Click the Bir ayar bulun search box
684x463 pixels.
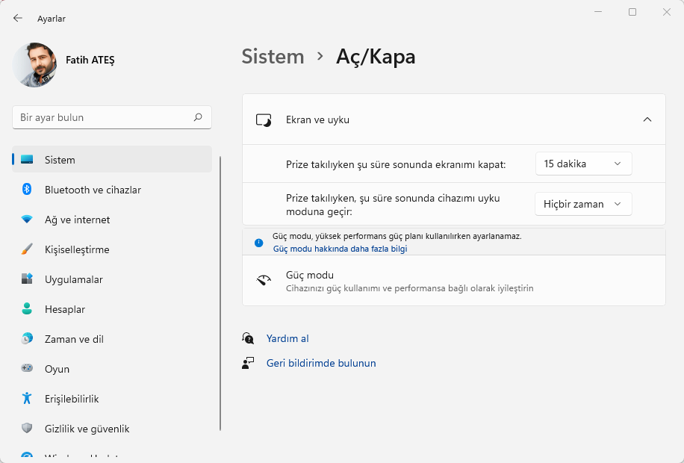click(111, 117)
